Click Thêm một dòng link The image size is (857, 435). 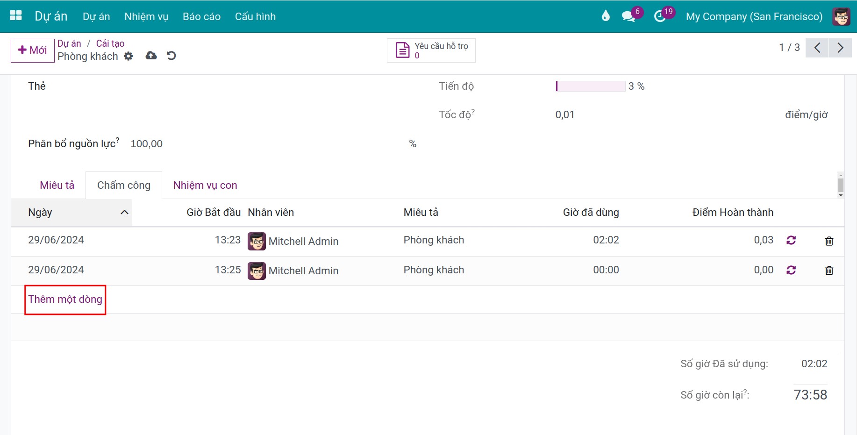(x=65, y=299)
